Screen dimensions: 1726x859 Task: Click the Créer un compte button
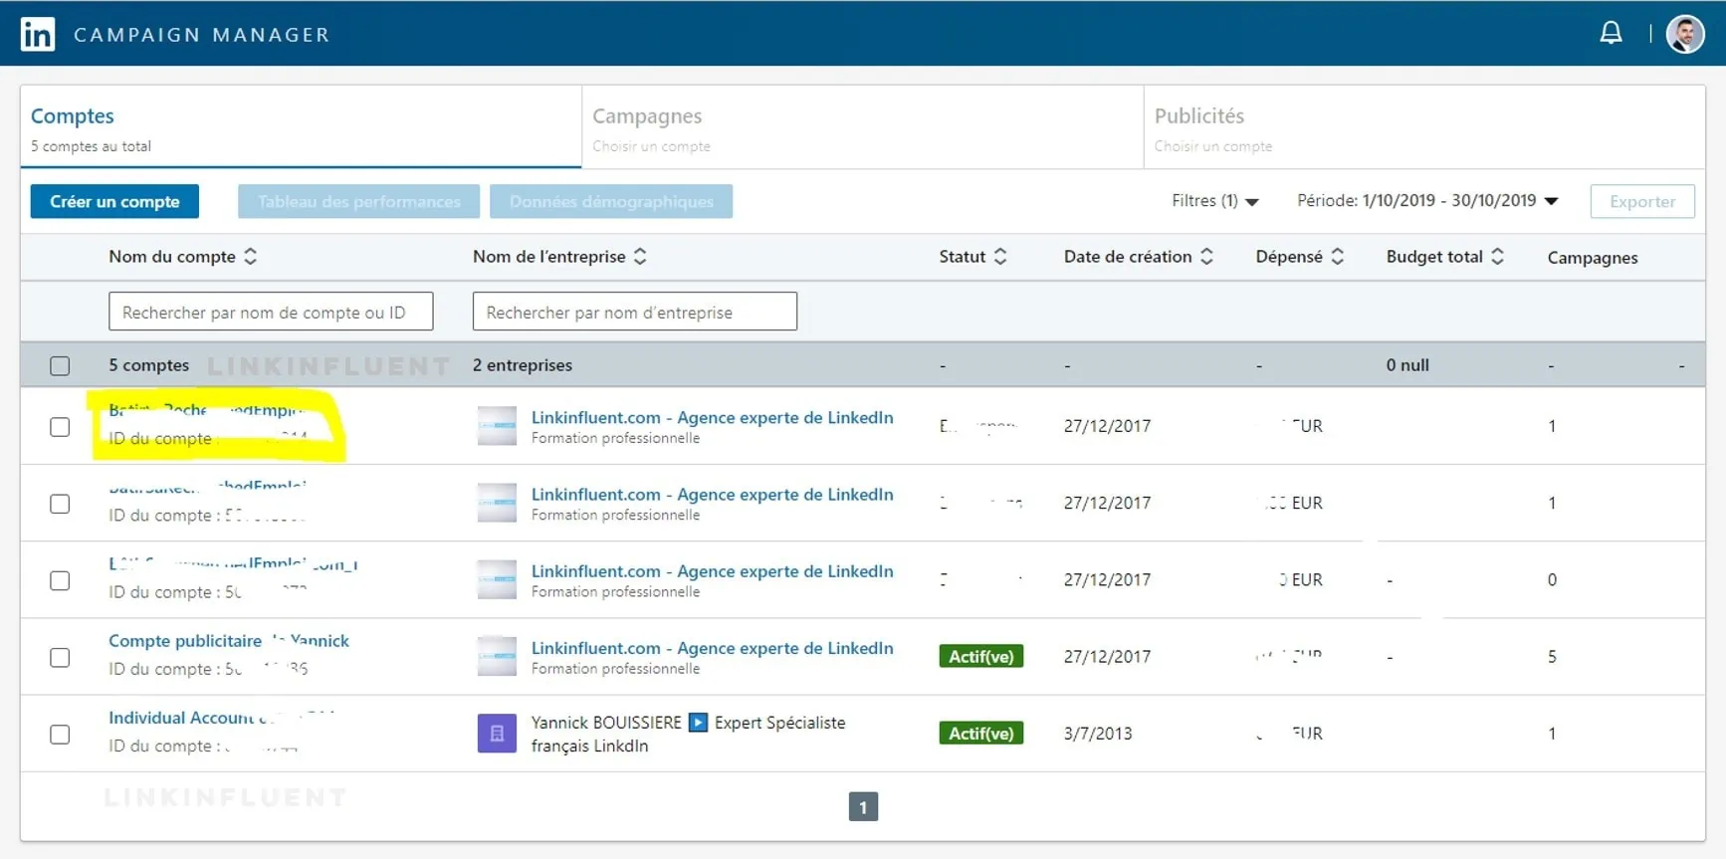114,201
